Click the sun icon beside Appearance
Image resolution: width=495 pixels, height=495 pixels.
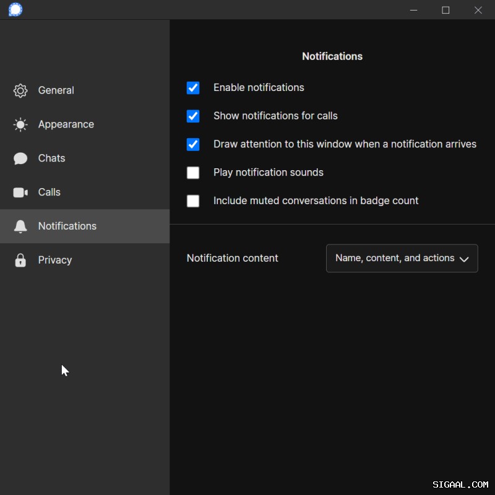tap(20, 124)
